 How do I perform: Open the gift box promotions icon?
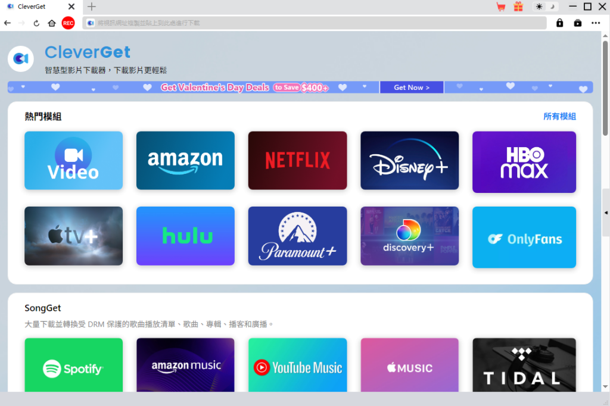tap(518, 7)
